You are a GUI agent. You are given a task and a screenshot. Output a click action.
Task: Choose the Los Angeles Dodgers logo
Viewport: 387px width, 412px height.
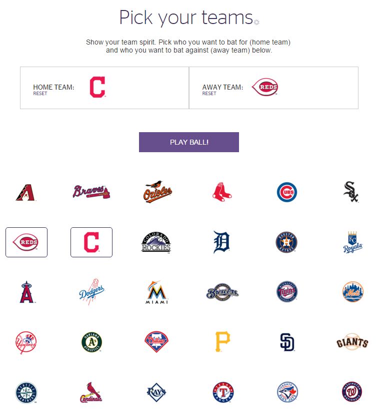point(91,292)
